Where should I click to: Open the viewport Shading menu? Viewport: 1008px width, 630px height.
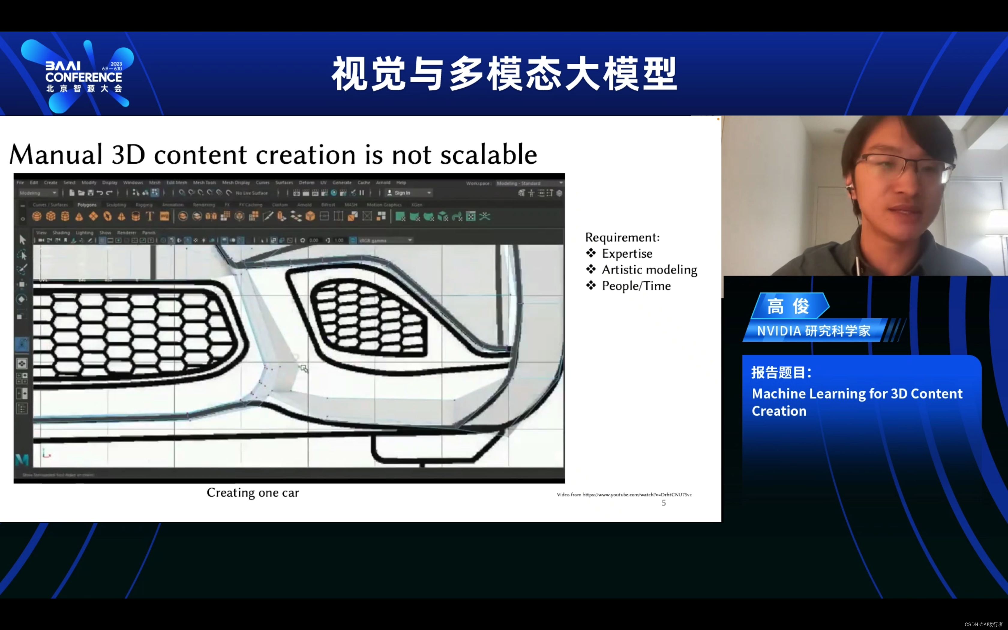tap(61, 232)
